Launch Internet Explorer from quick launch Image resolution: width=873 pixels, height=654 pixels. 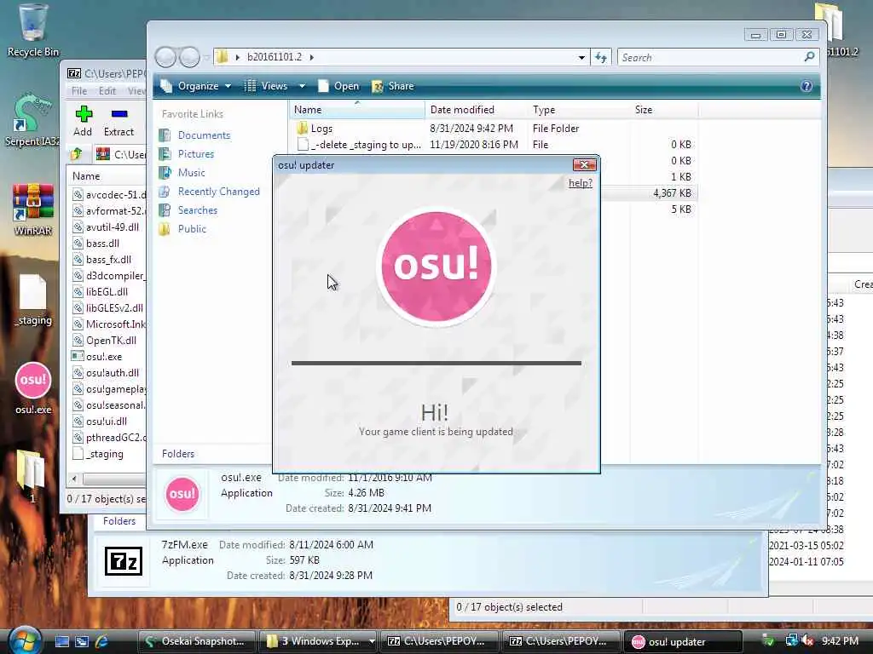point(102,641)
